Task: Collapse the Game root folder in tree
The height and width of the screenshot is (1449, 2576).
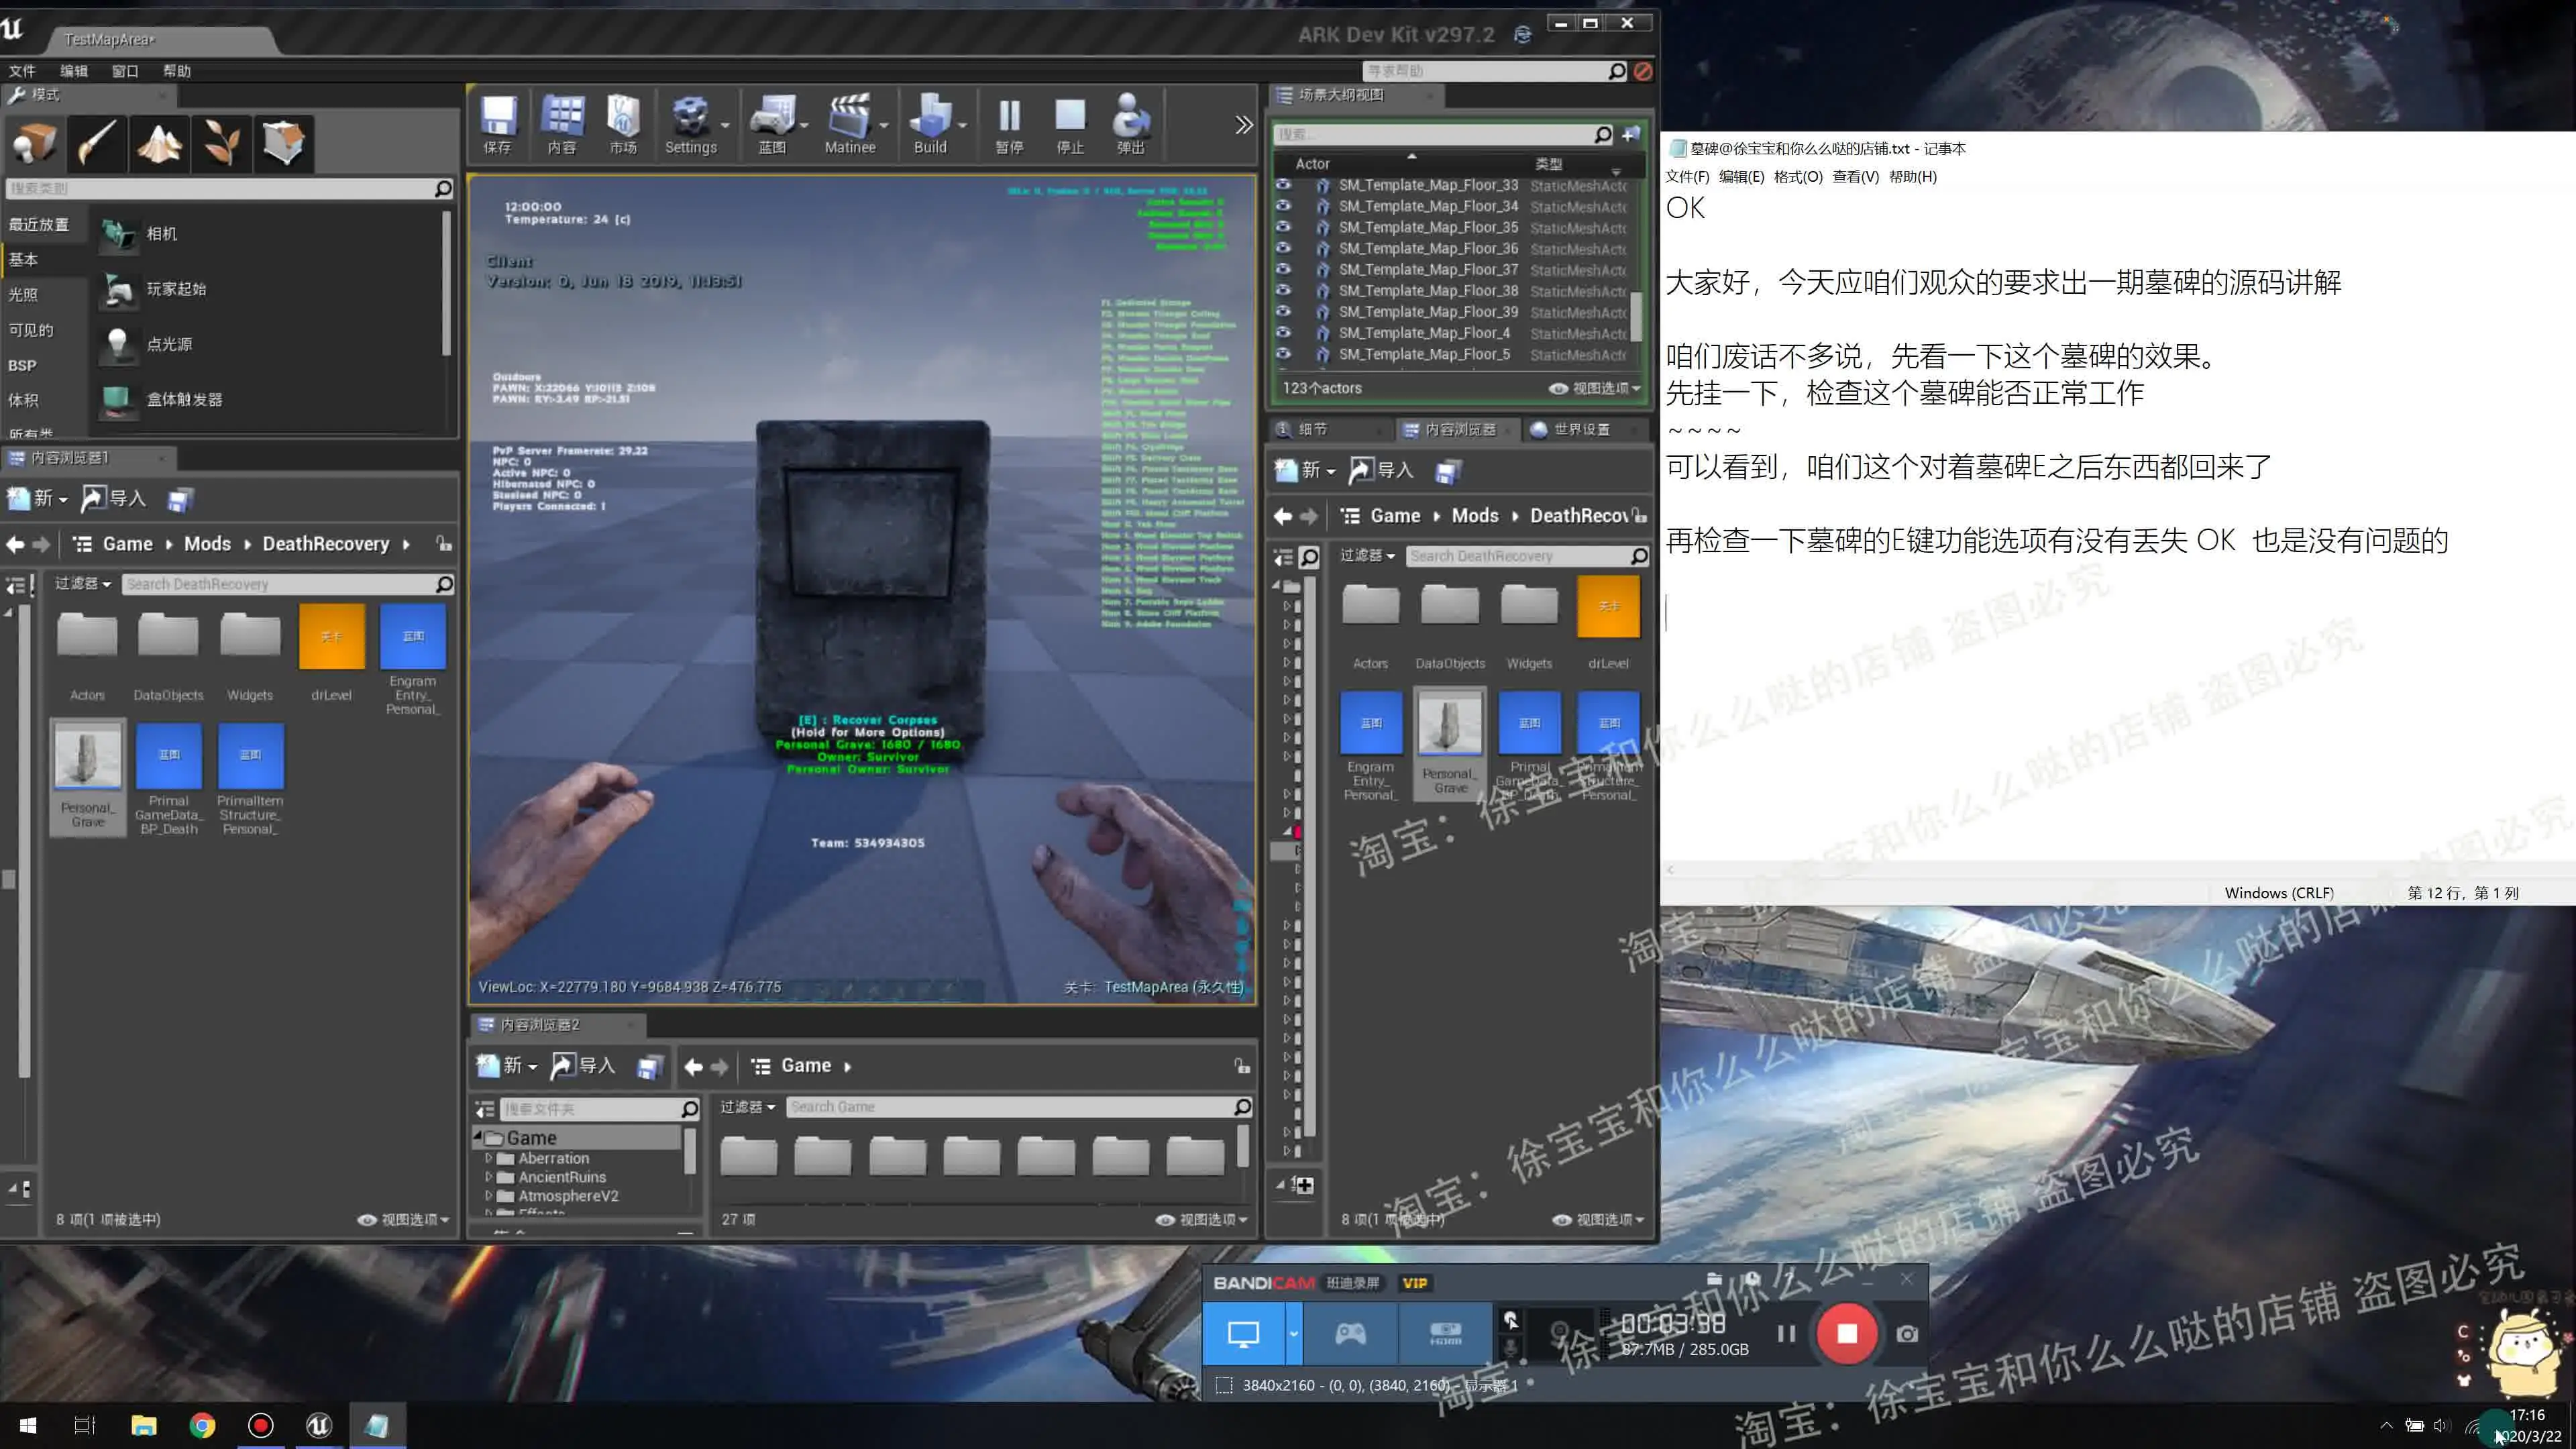Action: 478,1137
